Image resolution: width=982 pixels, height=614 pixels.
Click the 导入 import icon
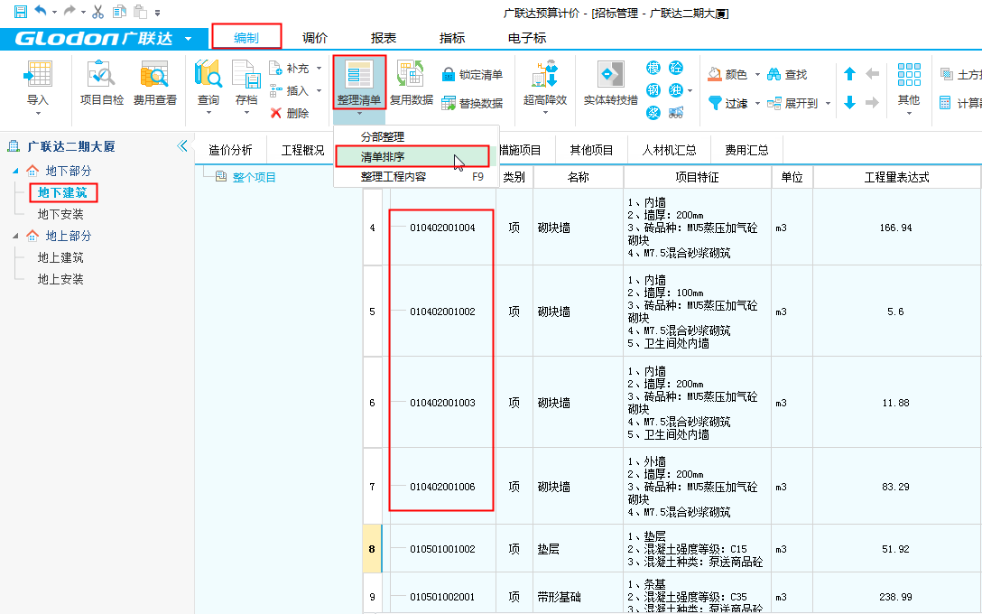[x=38, y=76]
